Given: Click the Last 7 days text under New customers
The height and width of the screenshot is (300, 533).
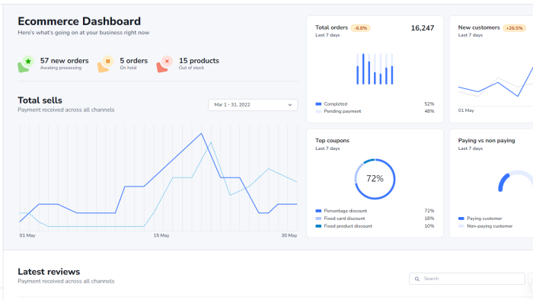Looking at the screenshot, I should point(470,35).
